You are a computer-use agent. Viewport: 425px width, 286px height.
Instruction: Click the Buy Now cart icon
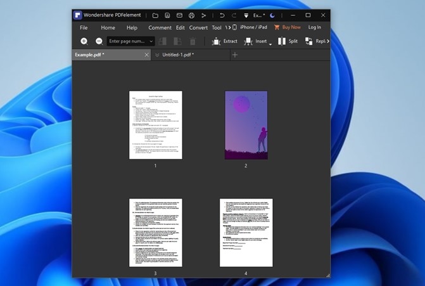tap(277, 27)
